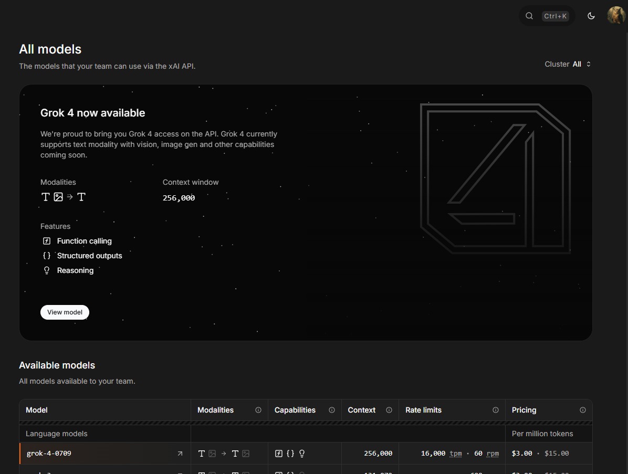
Task: Click grok-4-0709 image input modality icon
Action: pyautogui.click(x=212, y=454)
